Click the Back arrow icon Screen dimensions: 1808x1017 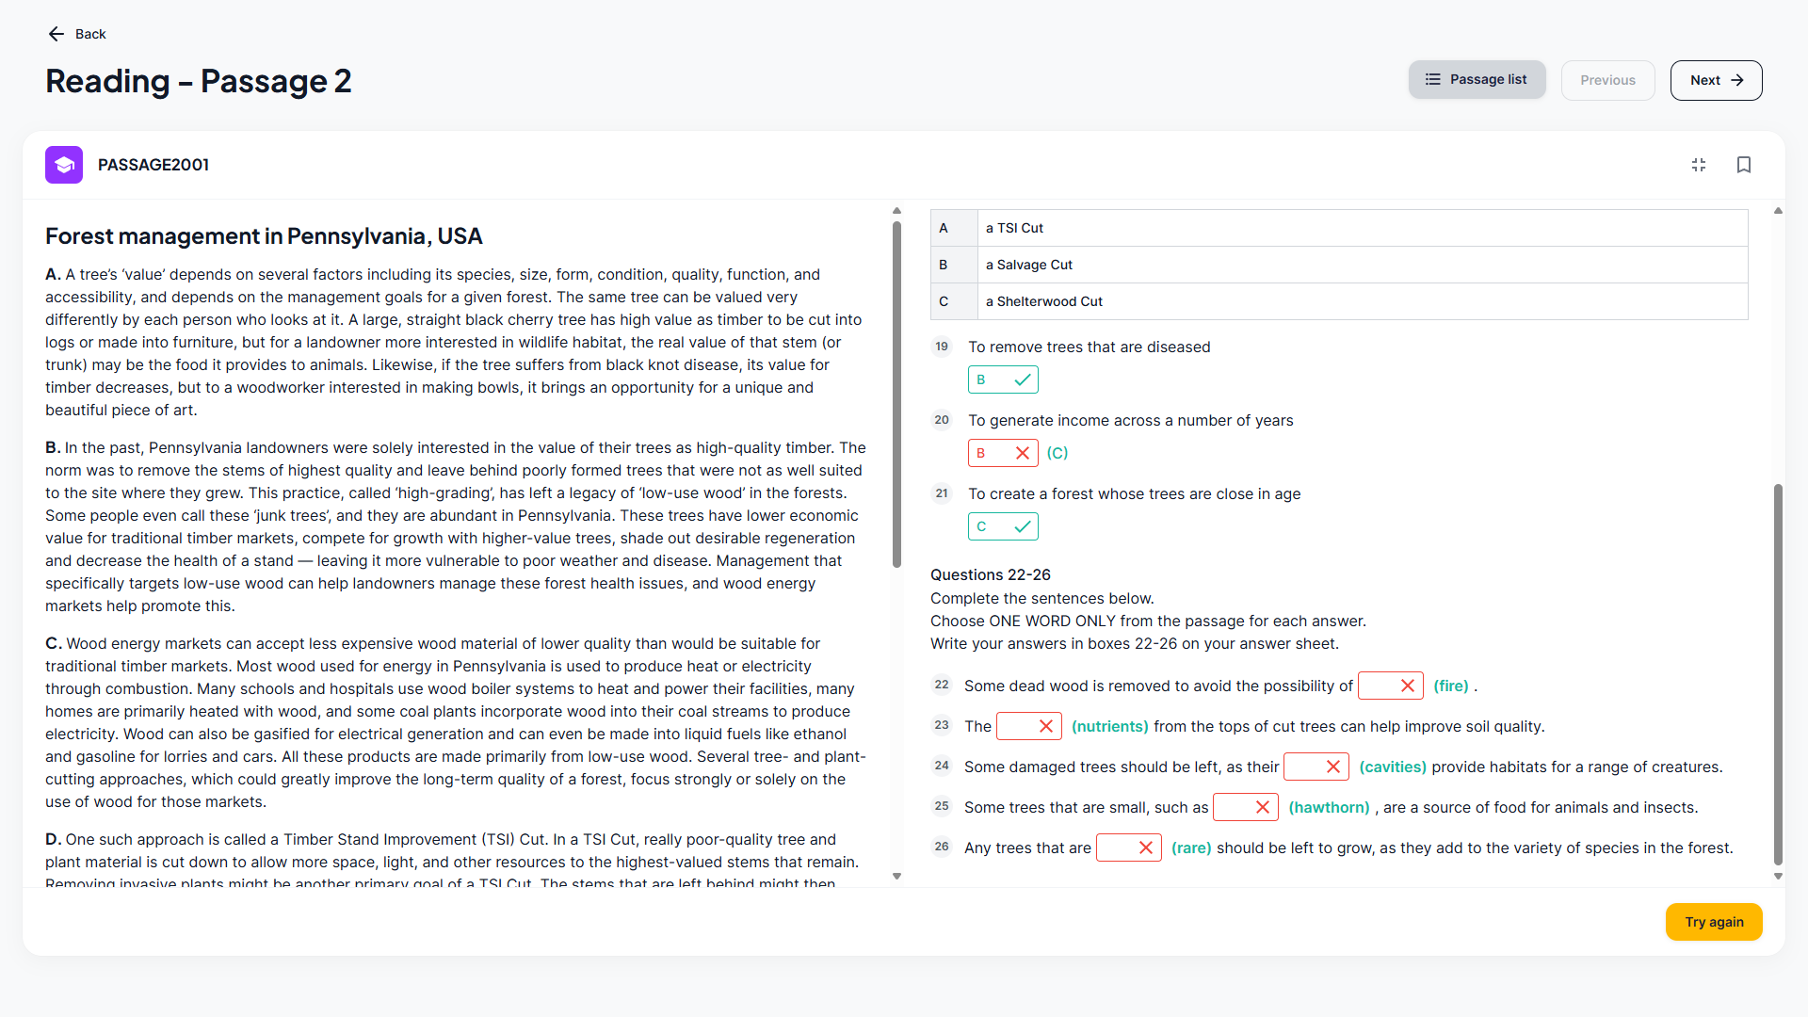pyautogui.click(x=56, y=34)
